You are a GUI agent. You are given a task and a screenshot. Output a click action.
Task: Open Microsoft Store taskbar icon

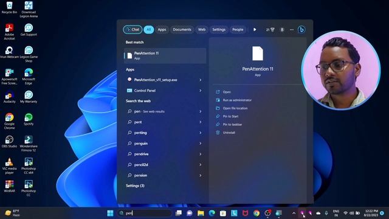[223, 213]
